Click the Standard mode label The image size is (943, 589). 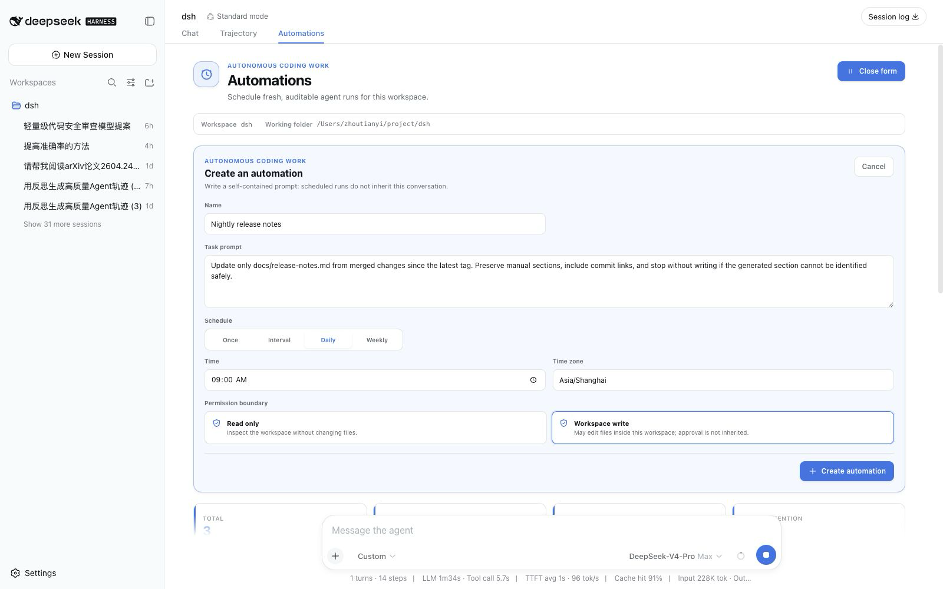click(x=242, y=16)
